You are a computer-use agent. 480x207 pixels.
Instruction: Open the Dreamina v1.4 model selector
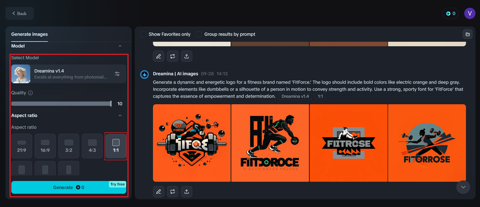(69, 74)
